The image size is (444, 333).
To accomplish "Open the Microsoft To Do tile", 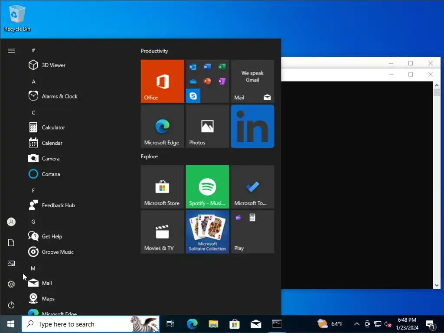I will [x=252, y=187].
